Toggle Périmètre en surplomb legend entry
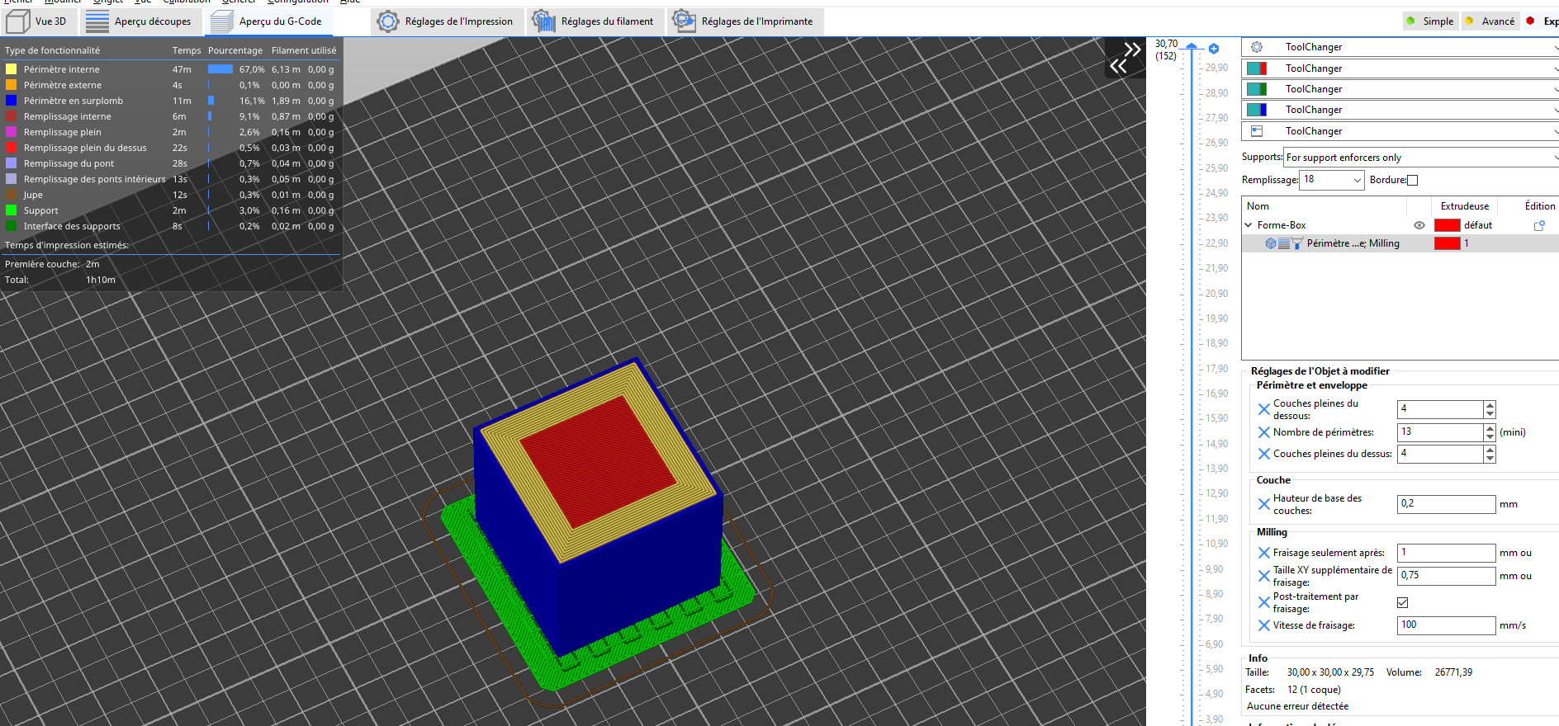This screenshot has height=726, width=1559. pos(170,101)
